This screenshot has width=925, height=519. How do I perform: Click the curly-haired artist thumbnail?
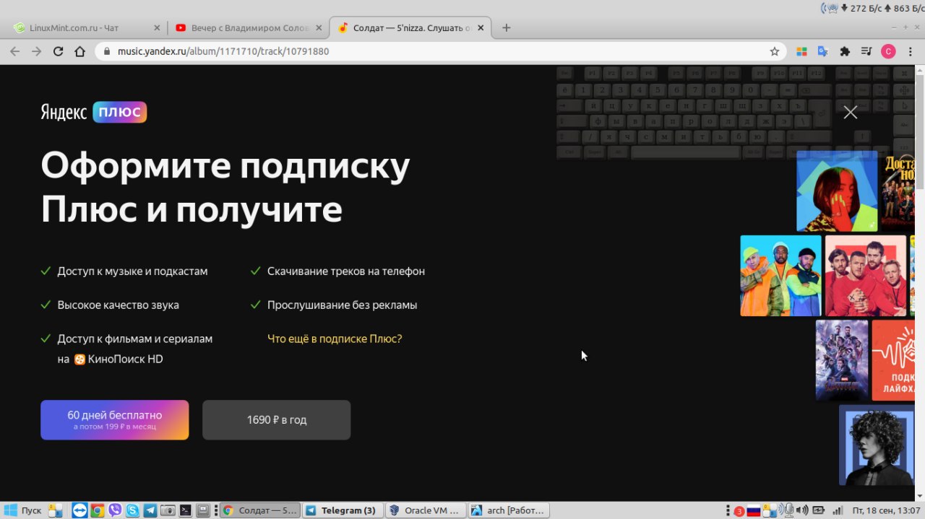click(877, 445)
